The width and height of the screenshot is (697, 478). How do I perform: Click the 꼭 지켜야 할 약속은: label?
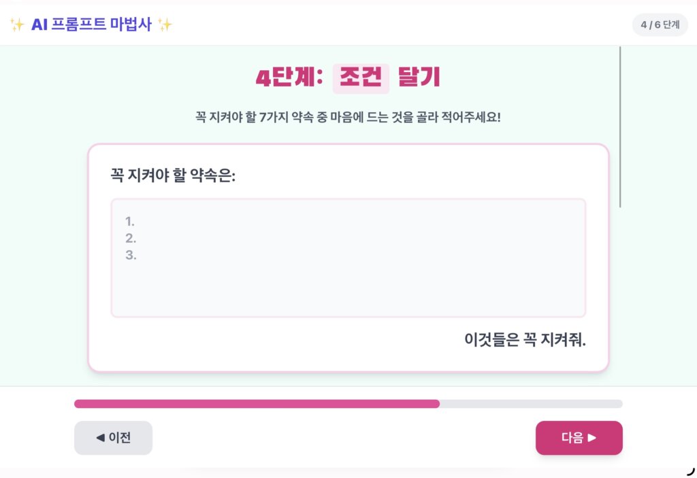173,175
